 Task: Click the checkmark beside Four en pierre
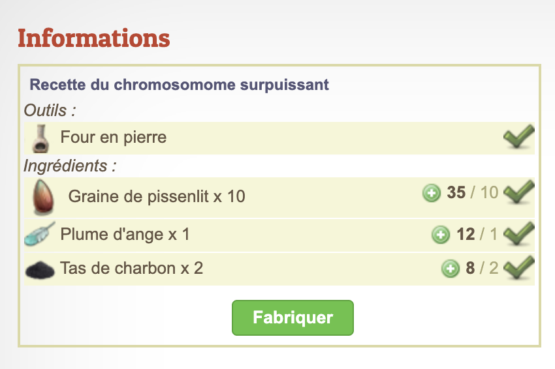coord(518,138)
